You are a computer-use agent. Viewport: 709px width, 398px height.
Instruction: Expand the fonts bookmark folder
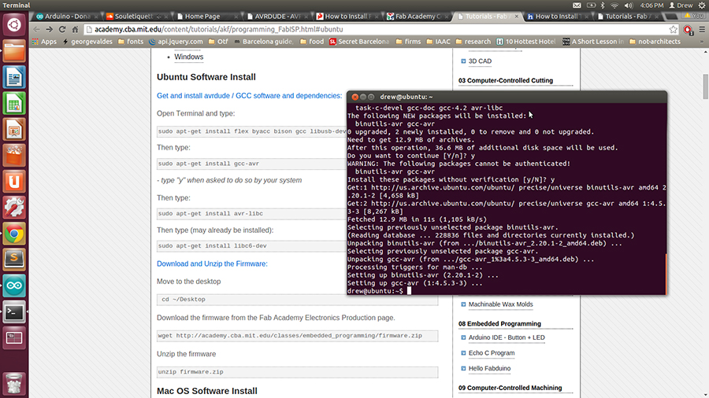click(x=130, y=42)
